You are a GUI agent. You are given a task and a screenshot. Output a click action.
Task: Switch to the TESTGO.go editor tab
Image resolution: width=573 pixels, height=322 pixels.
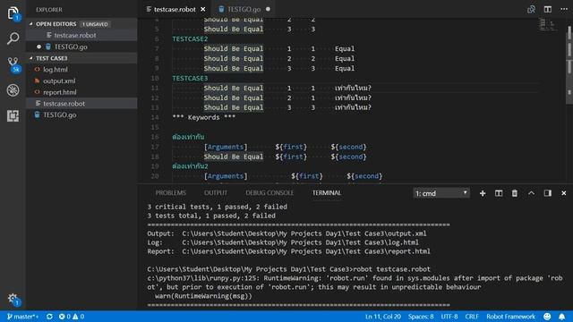coord(244,9)
